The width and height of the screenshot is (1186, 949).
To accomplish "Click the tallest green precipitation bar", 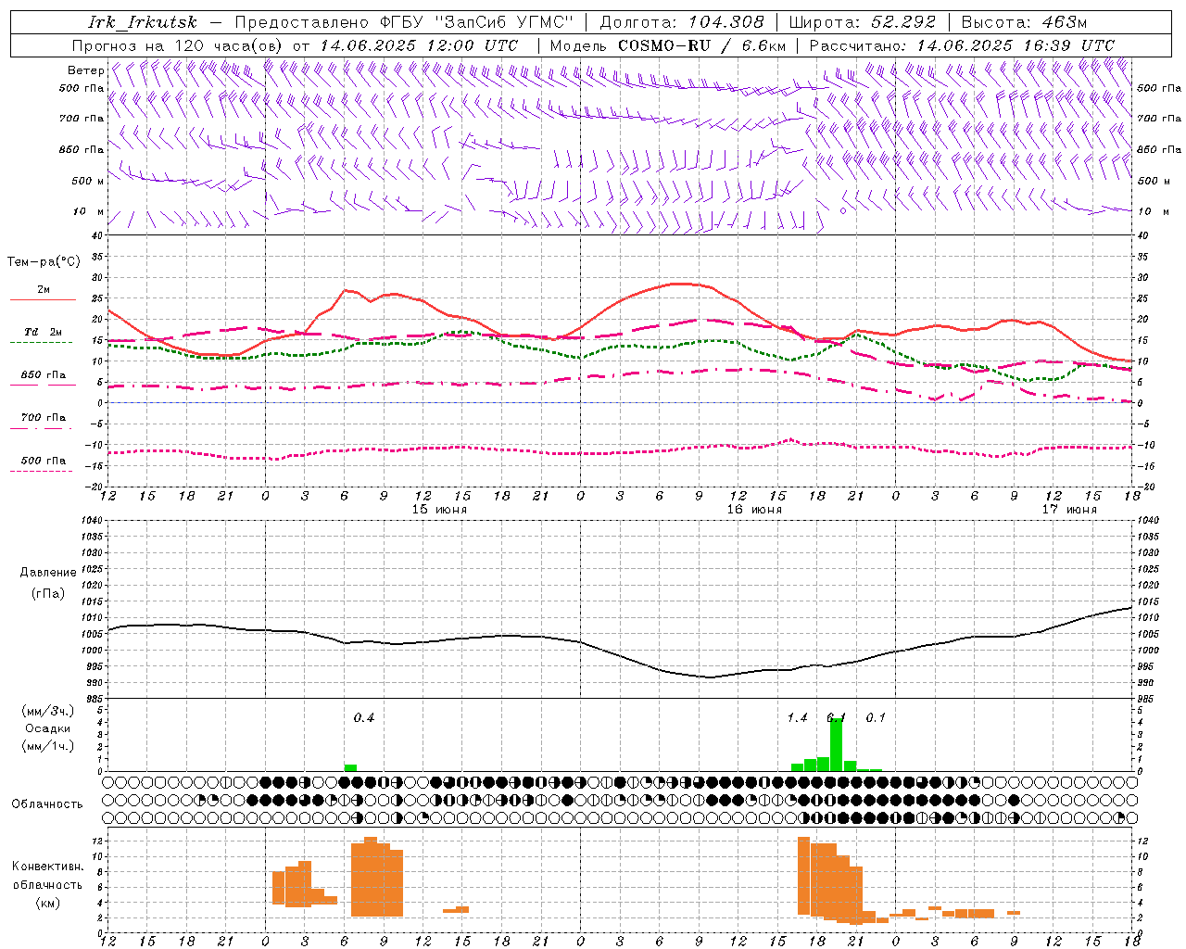I will point(836,745).
